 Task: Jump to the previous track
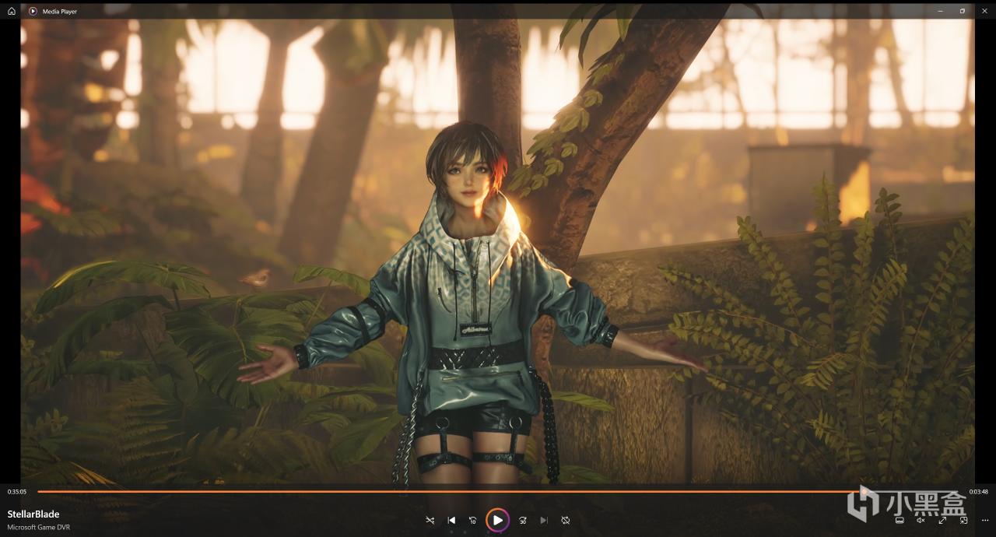pyautogui.click(x=451, y=520)
